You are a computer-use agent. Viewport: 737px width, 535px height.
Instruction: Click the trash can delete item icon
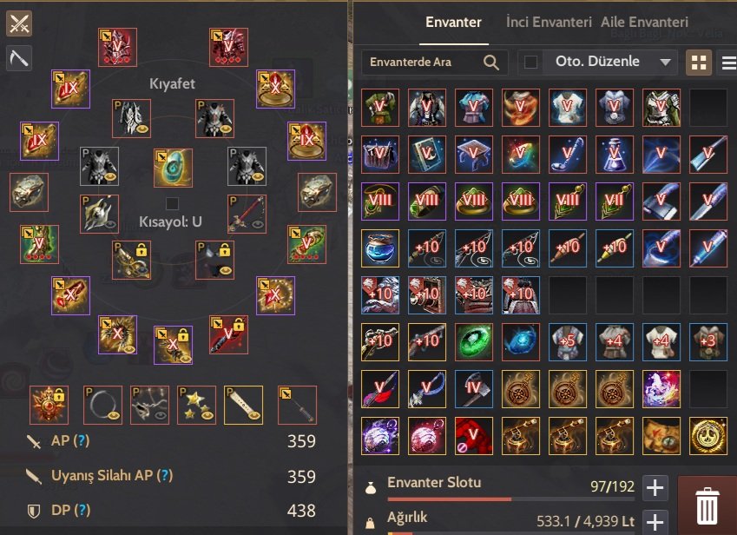[x=707, y=505]
